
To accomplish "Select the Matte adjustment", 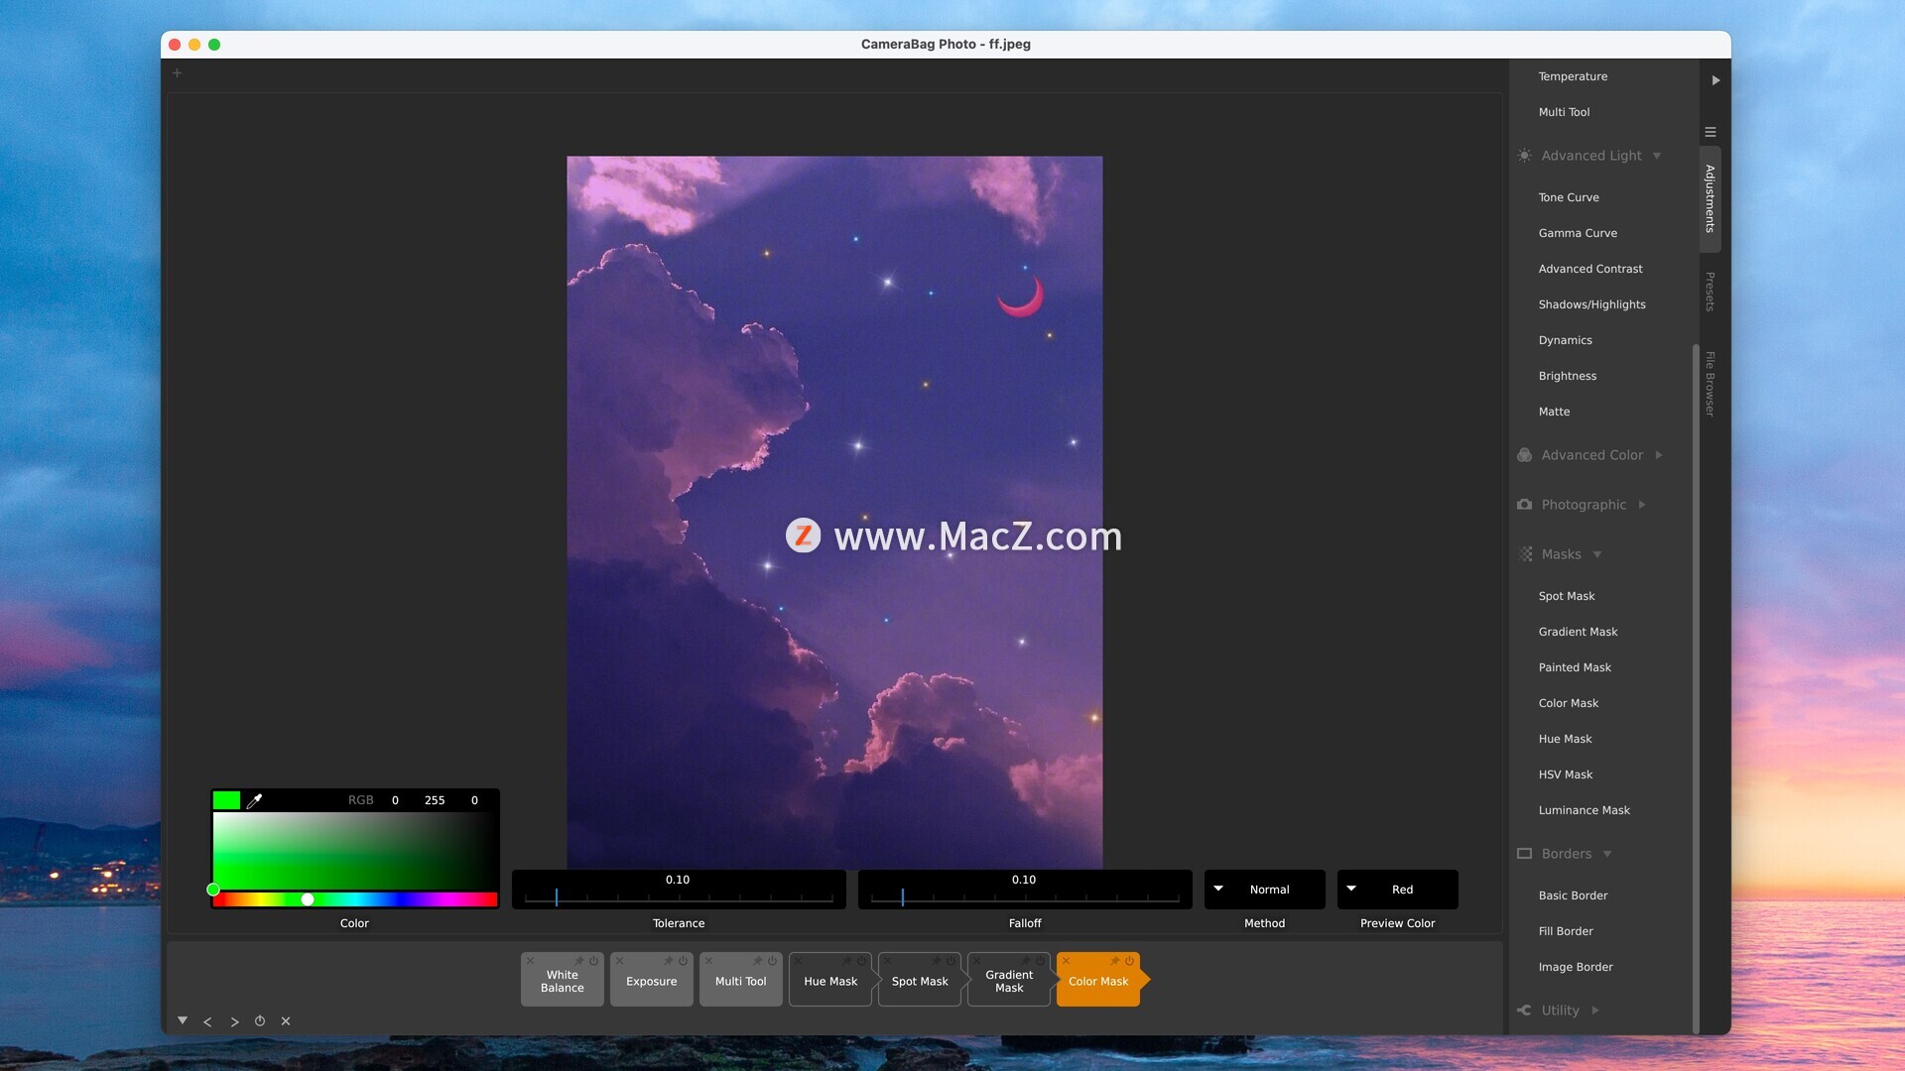I will click(x=1554, y=412).
